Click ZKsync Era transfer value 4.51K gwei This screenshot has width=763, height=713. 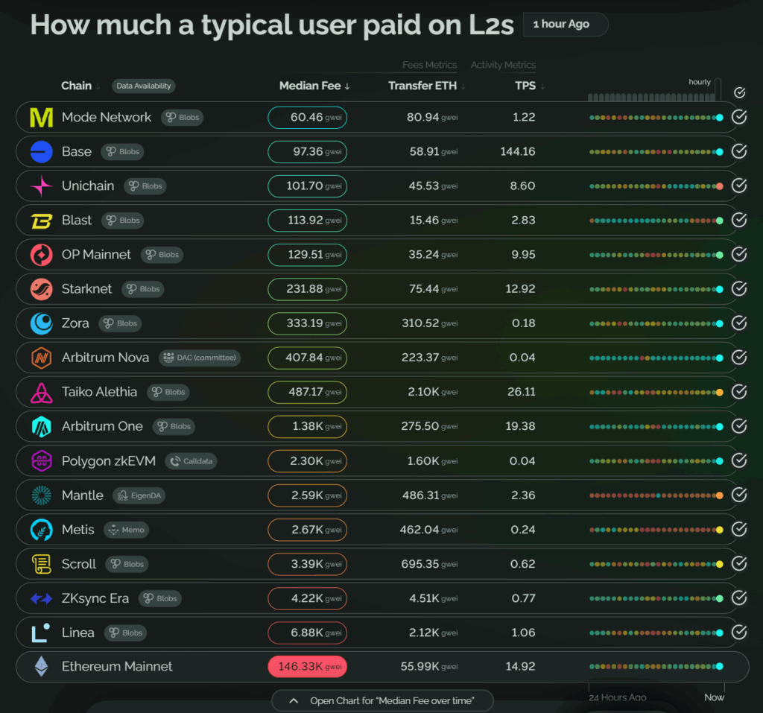point(433,598)
